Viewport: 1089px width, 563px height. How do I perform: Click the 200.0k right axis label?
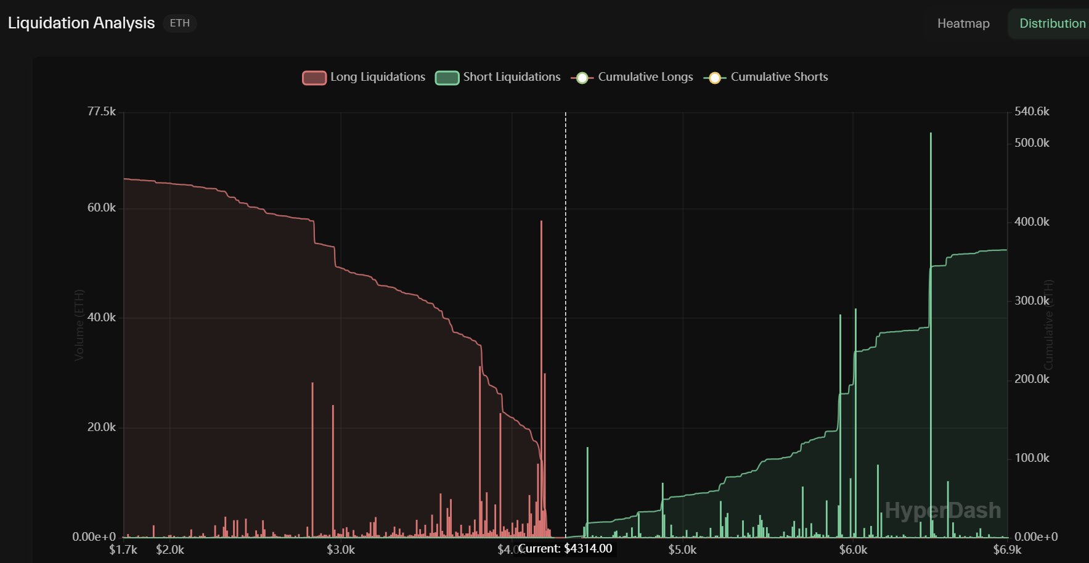coord(1032,379)
